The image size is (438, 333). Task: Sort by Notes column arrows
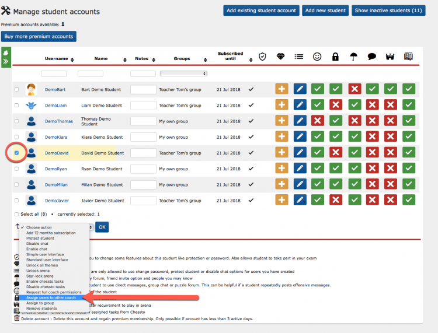tap(154, 60)
